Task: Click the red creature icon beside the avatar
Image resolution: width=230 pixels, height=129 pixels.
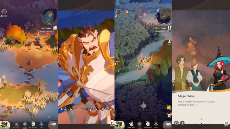Action: [x=126, y=11]
